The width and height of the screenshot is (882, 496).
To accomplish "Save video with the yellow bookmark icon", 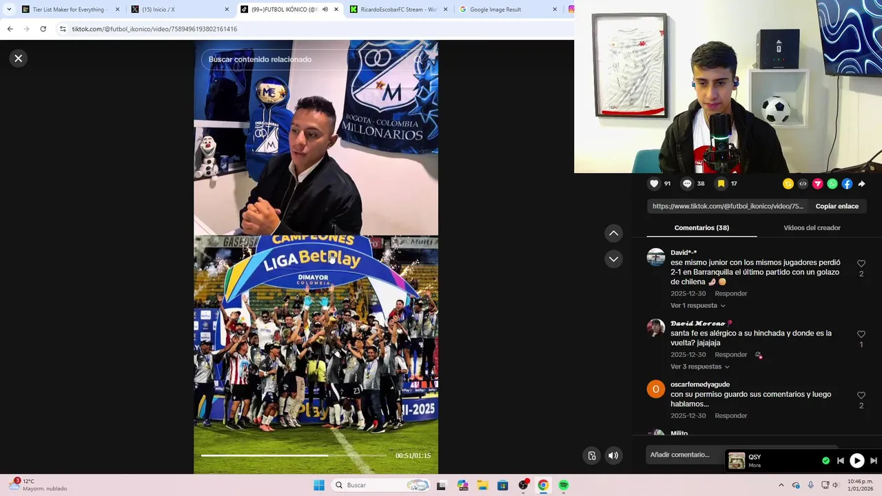I will 721,184.
